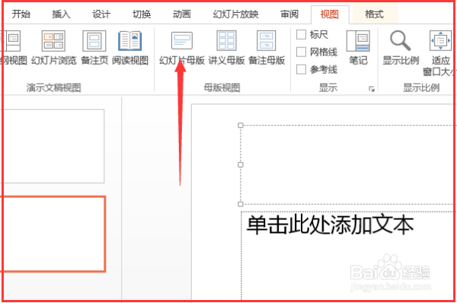Click the title placeholder's middle-left handle
Image resolution: width=457 pixels, height=303 pixels.
pyautogui.click(x=241, y=164)
